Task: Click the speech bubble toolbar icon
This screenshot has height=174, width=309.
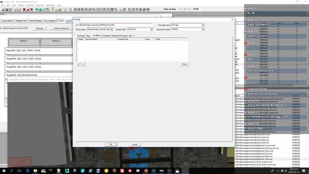Action: tap(65, 10)
